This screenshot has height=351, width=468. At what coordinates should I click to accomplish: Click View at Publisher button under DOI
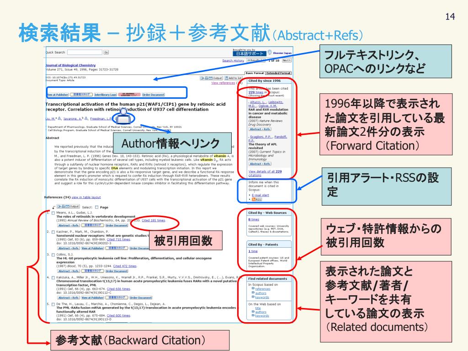(x=58, y=95)
